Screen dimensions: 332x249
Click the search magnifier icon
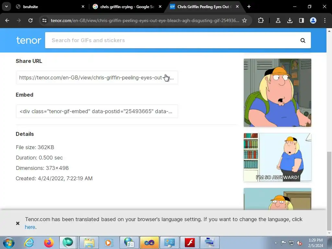(x=303, y=40)
